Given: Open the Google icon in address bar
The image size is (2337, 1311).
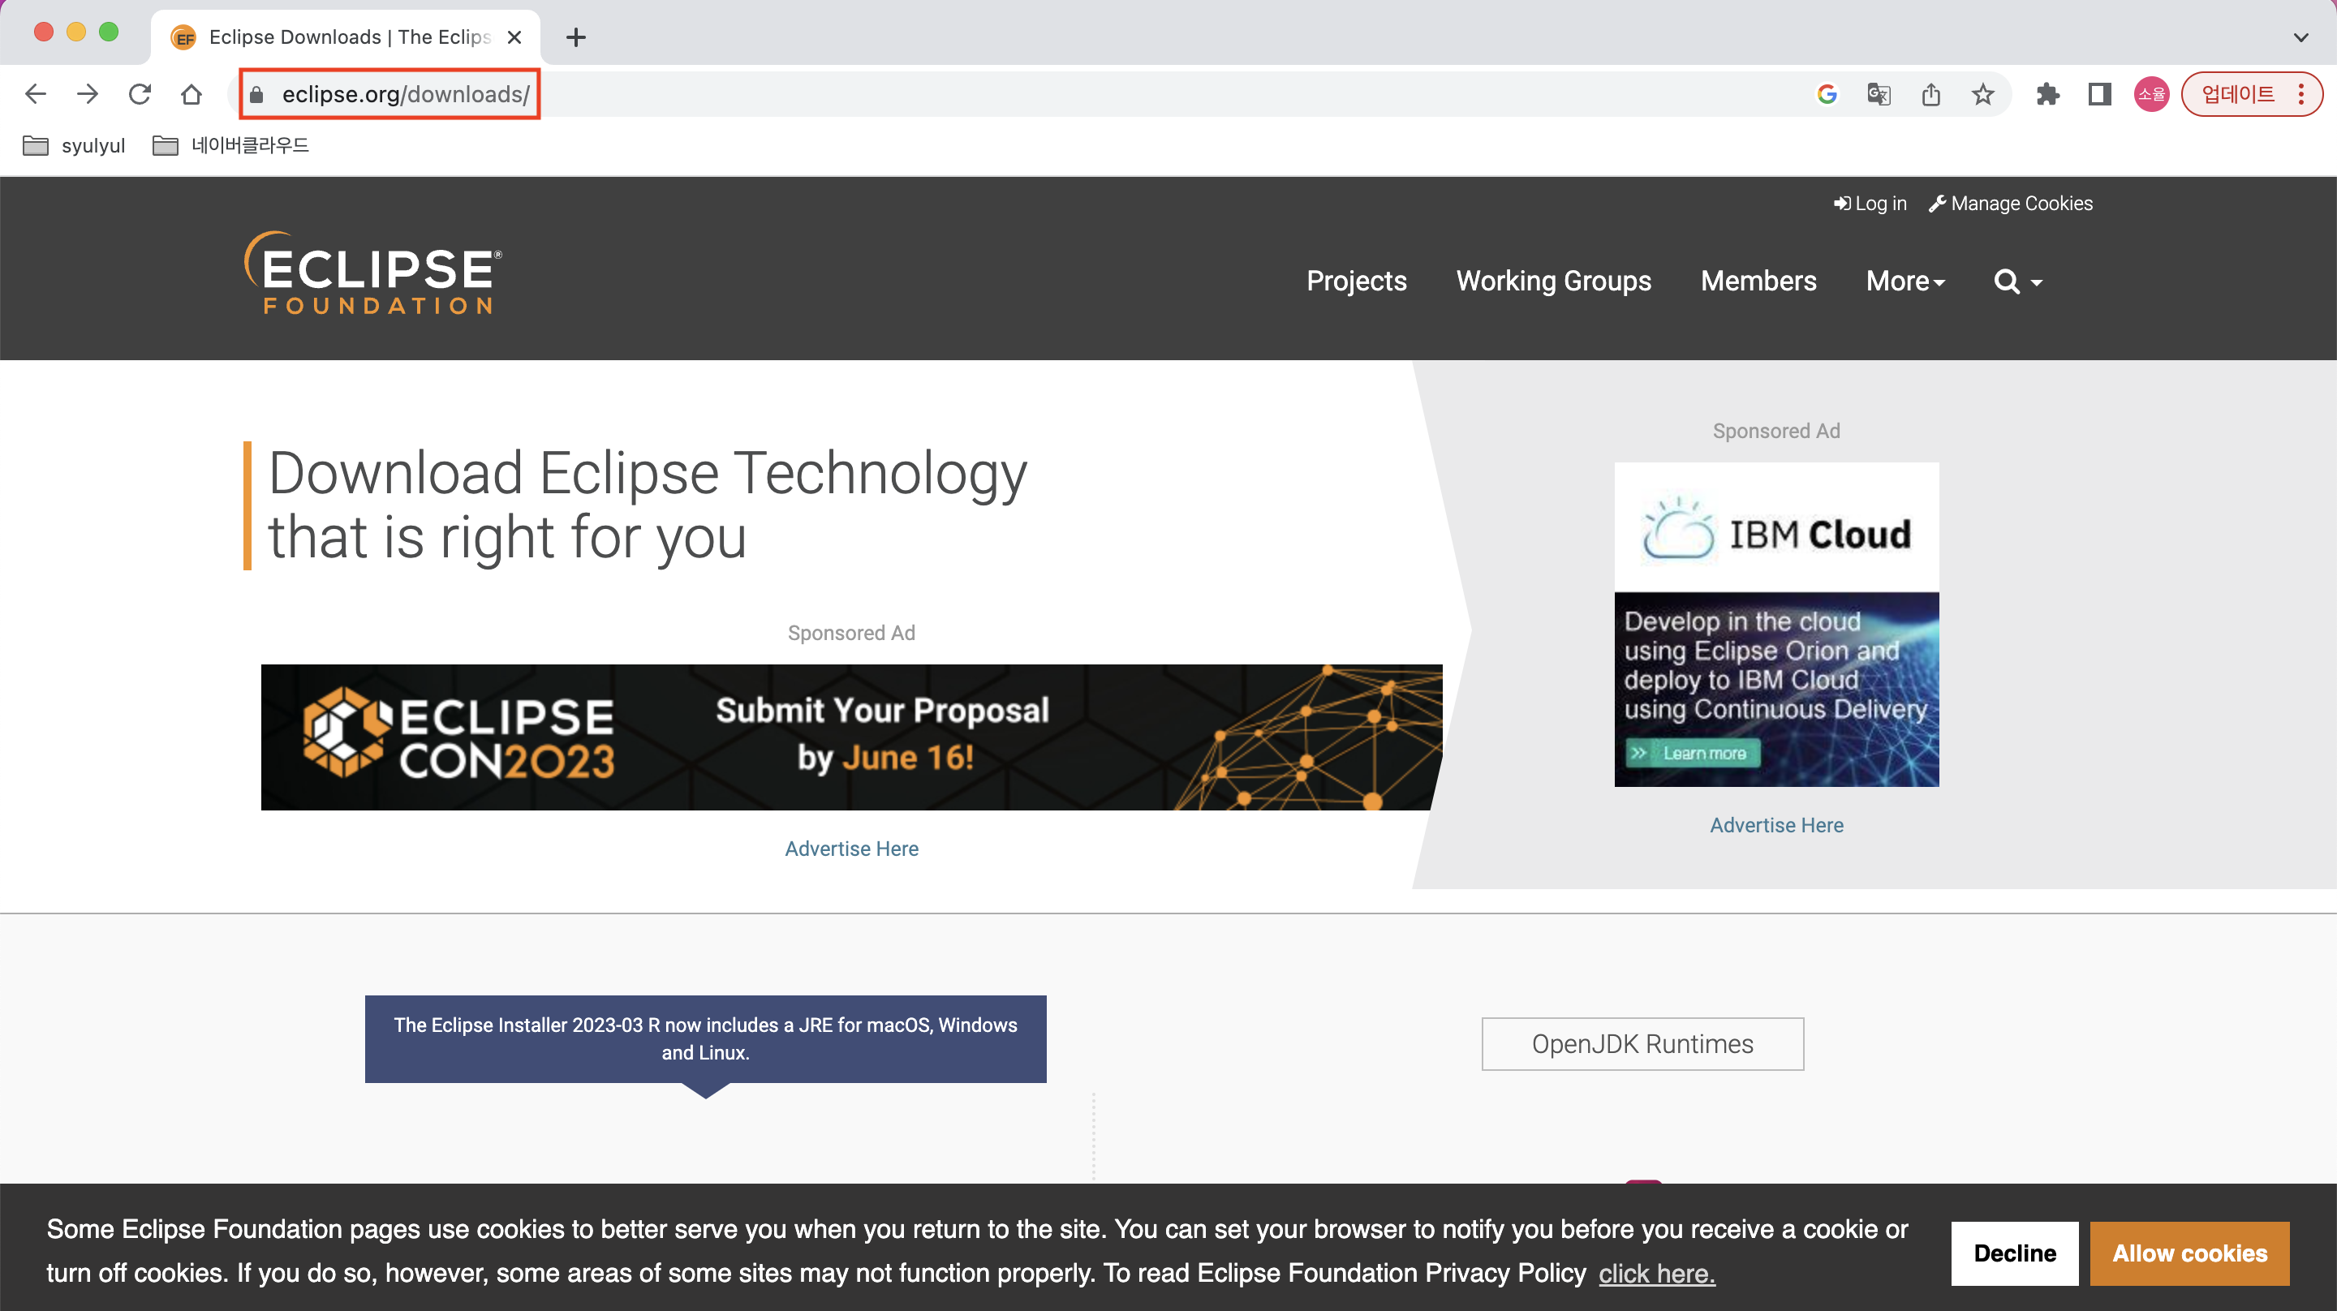Looking at the screenshot, I should pos(1827,94).
